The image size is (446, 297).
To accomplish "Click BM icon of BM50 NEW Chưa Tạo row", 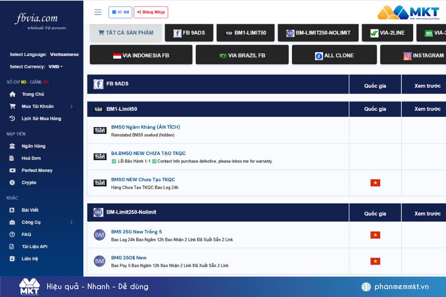I will [x=100, y=183].
